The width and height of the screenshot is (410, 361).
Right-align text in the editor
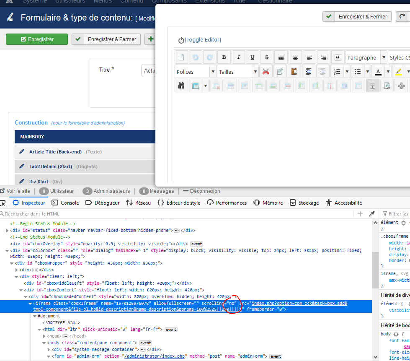pos(324,57)
